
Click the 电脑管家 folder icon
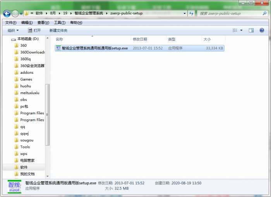(x=16, y=160)
